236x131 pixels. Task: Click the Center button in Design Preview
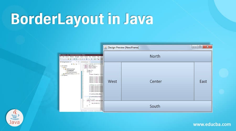point(158,81)
